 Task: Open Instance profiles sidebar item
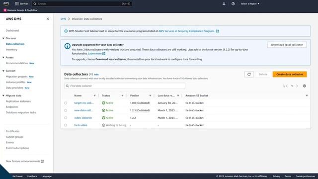(15, 82)
